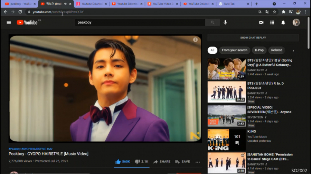Screen dimensions: 311x174
Task: Close the New Tab tab
Action: click(248, 4)
